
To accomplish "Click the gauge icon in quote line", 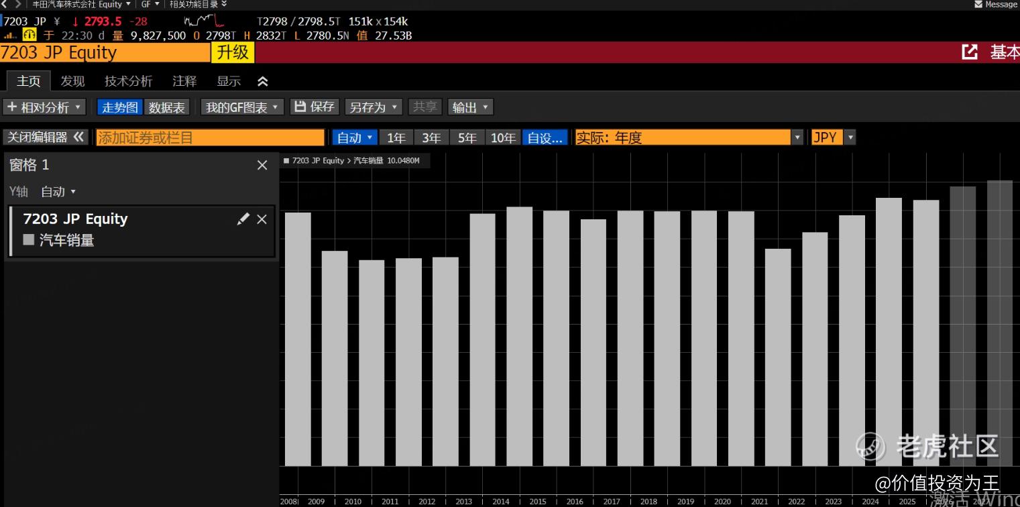I will coord(30,35).
